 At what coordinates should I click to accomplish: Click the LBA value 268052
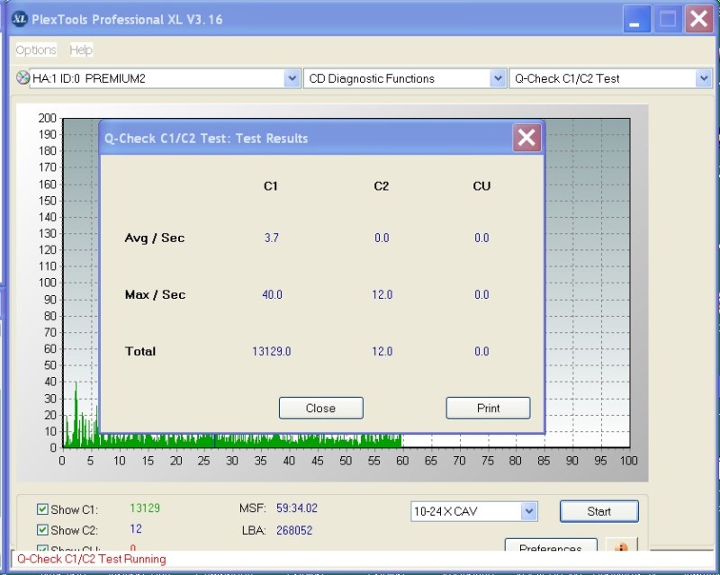click(x=294, y=530)
